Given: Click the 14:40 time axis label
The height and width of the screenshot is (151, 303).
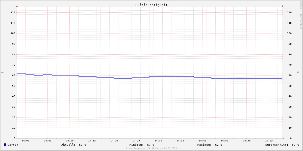Looking at the screenshot, I should click(x=203, y=141).
